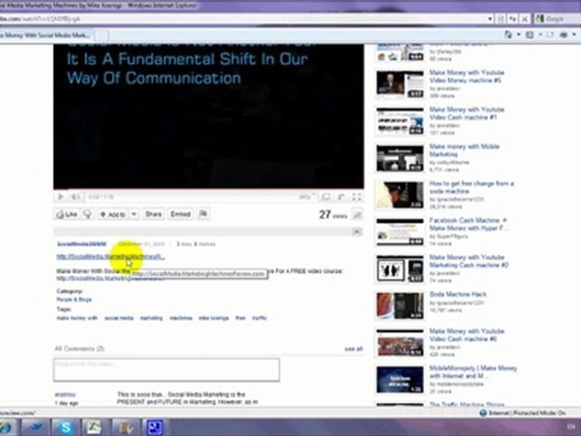This screenshot has width=581, height=436.
Task: Click thumbnail of Facebook Cash Machine video
Action: pos(400,232)
